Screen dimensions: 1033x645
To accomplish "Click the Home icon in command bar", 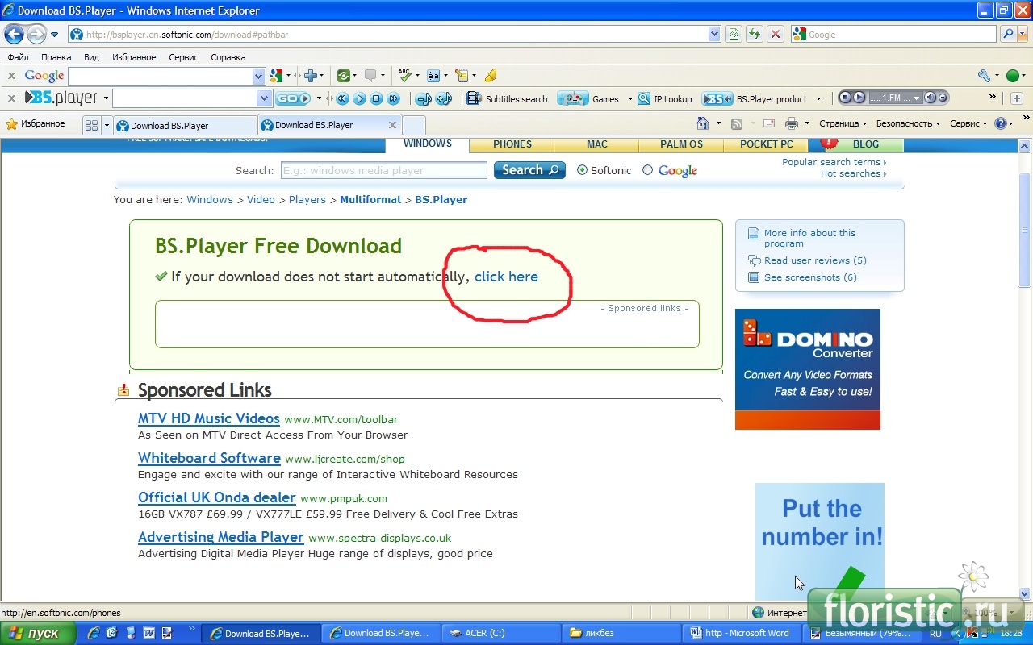I will [703, 123].
